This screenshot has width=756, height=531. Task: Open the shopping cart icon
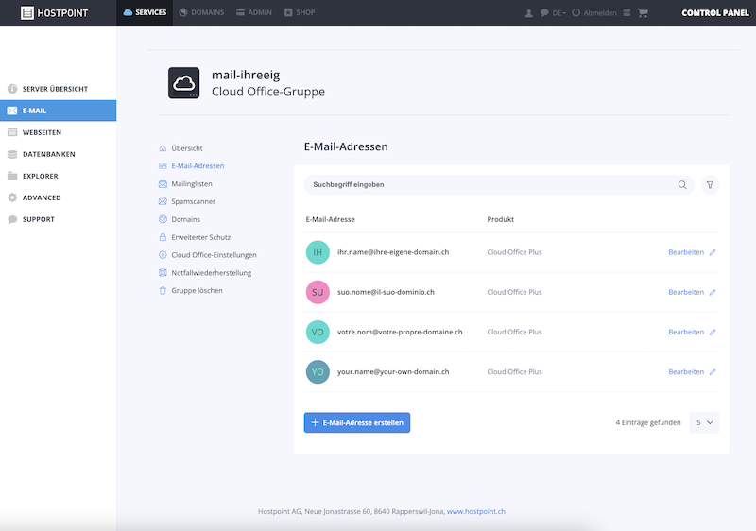click(643, 13)
